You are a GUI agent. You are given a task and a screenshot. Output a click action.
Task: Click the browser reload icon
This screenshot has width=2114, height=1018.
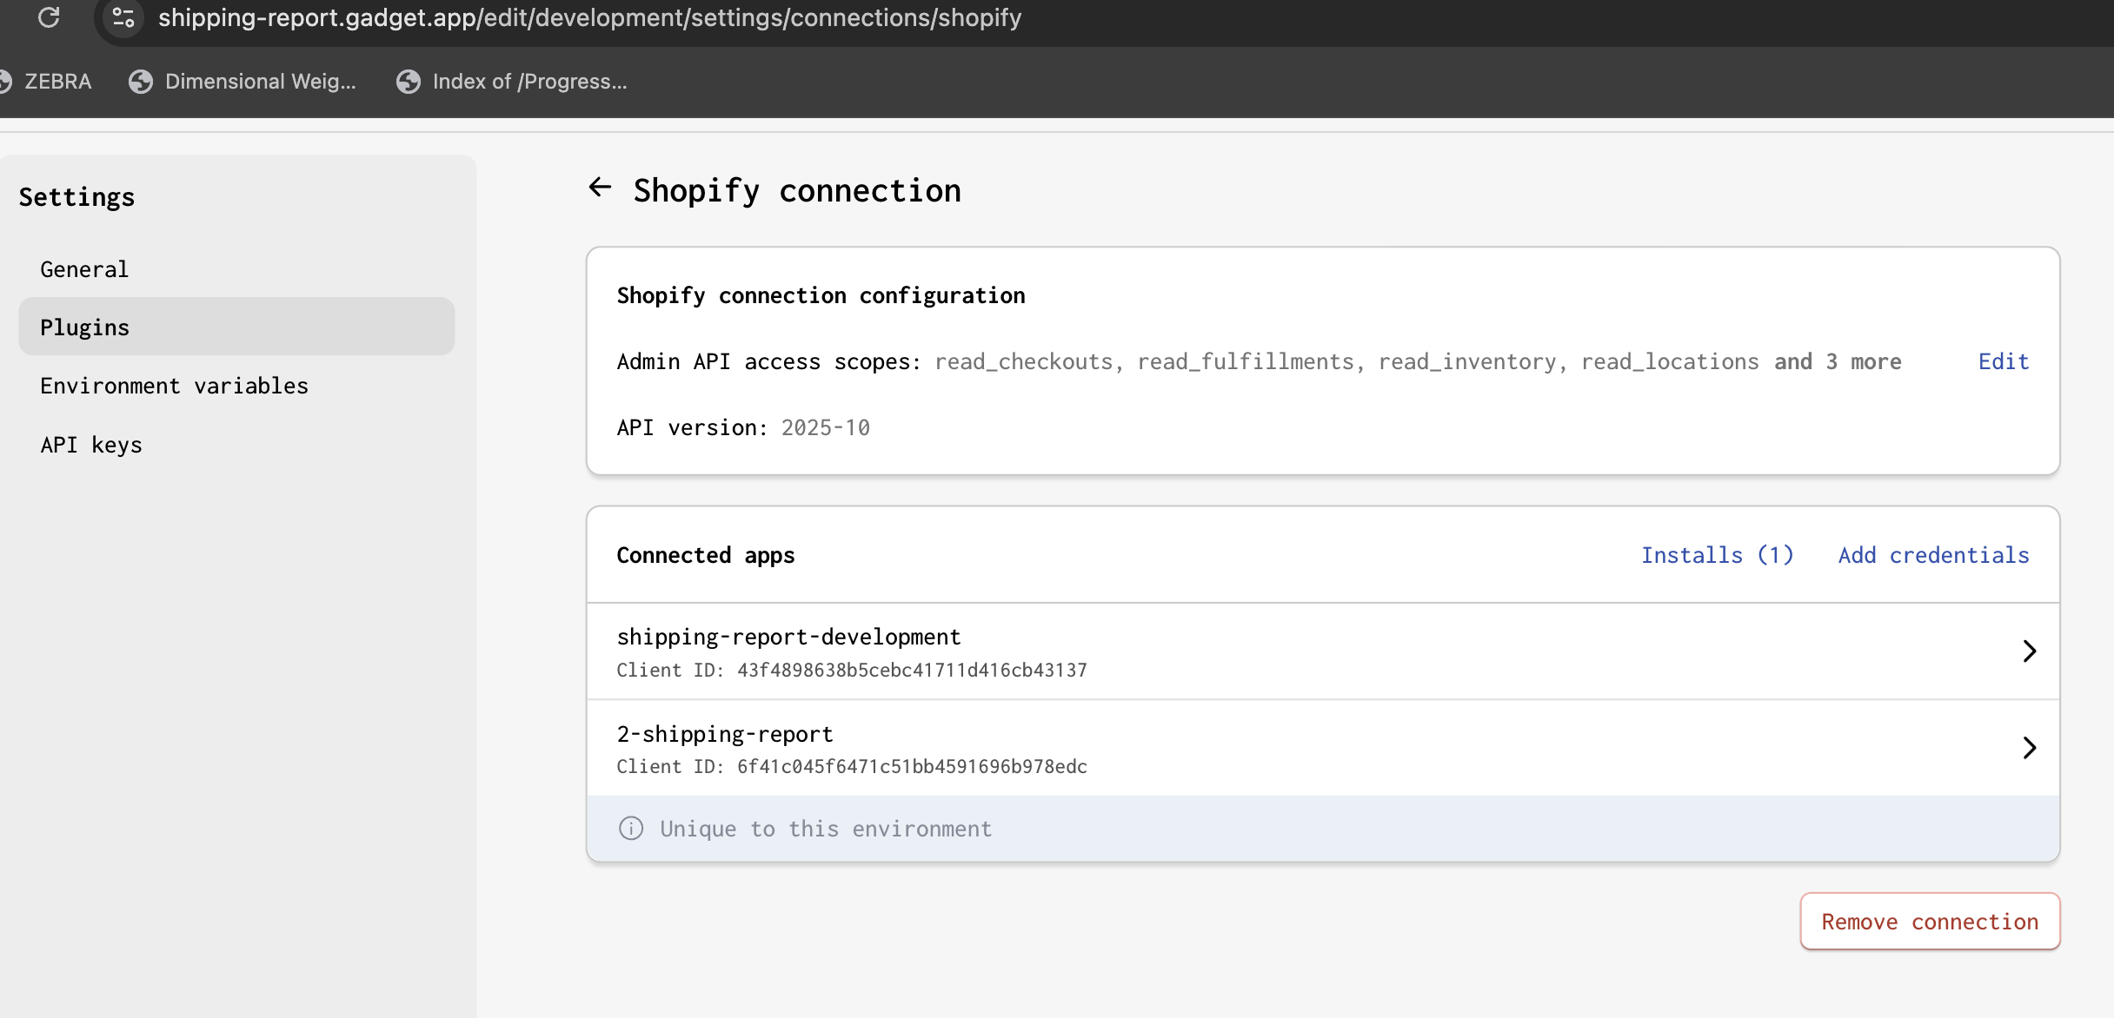pyautogui.click(x=49, y=17)
